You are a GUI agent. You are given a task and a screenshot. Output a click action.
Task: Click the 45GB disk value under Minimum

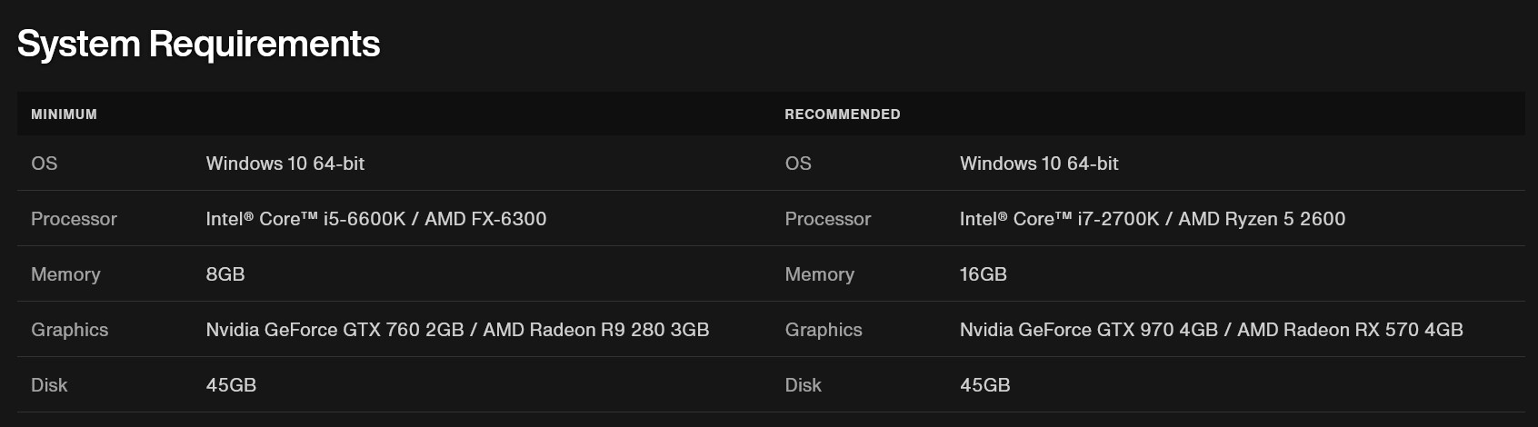231,385
